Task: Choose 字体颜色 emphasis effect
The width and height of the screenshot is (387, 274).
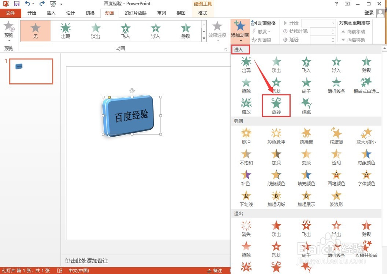Action: pos(366,178)
